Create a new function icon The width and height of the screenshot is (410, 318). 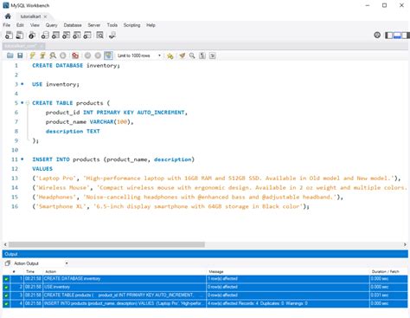(x=87, y=36)
